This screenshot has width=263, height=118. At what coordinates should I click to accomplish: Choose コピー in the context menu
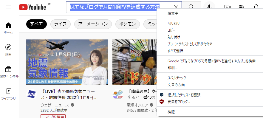click(210, 30)
